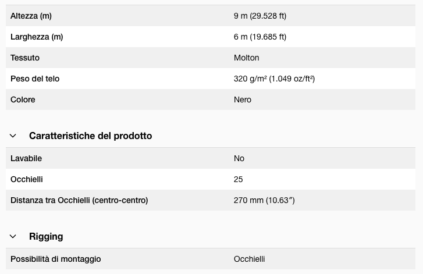This screenshot has height=274, width=423.
Task: Select the Larghezza (m) row label
Action: tap(37, 37)
